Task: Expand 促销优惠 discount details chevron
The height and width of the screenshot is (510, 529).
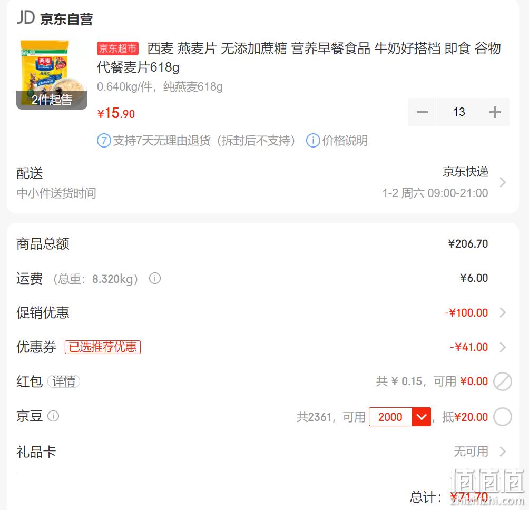Action: 503,312
